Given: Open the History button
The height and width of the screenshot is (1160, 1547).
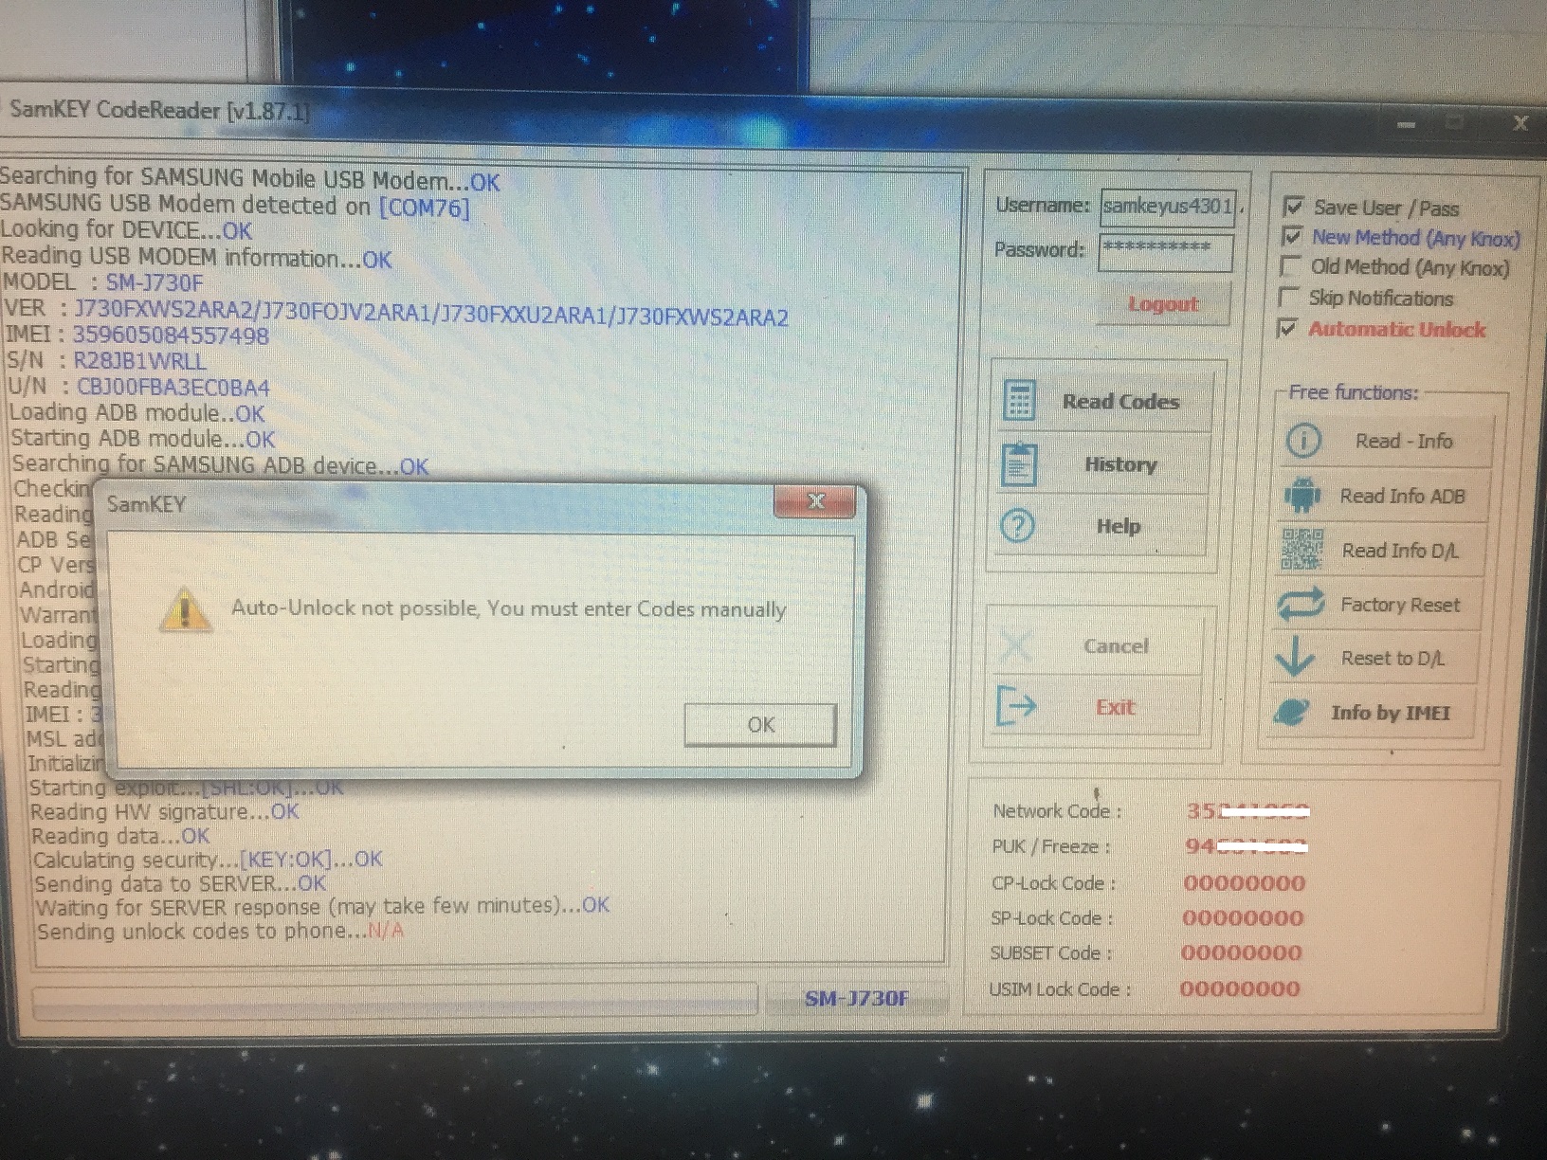Looking at the screenshot, I should 1103,464.
